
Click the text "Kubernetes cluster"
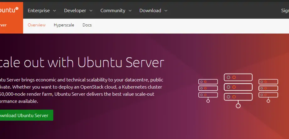(x=142, y=87)
